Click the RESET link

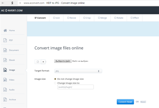(143, 102)
